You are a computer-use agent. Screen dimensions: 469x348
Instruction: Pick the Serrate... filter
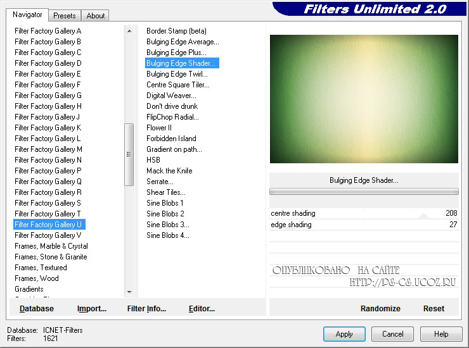click(x=160, y=182)
